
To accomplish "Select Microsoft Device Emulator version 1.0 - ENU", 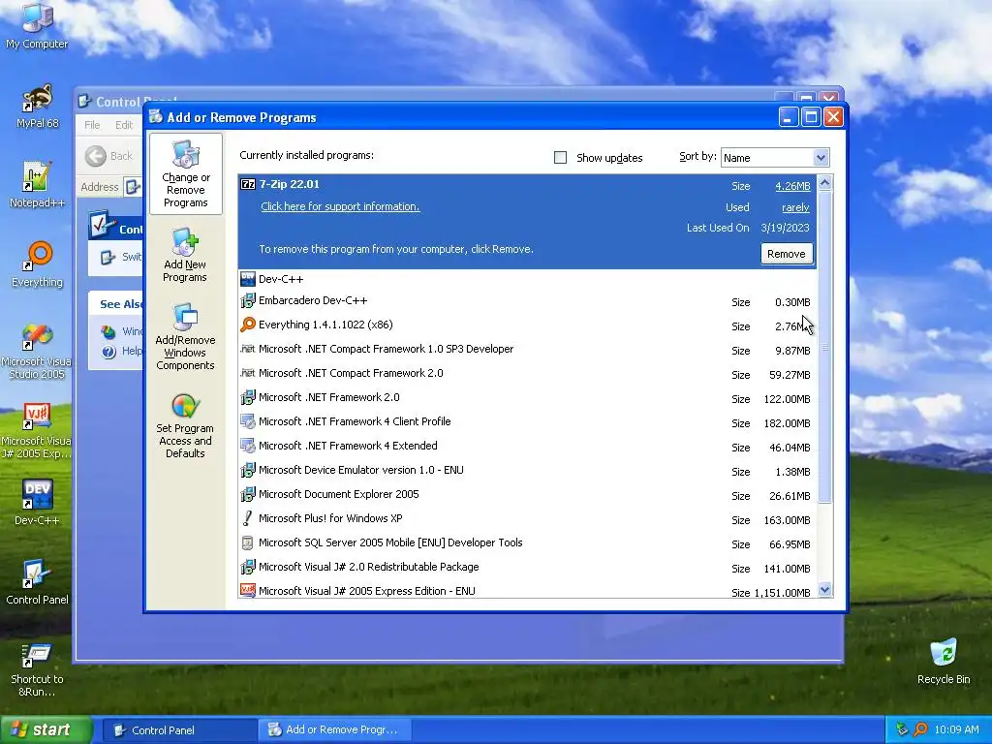I will tap(528, 470).
